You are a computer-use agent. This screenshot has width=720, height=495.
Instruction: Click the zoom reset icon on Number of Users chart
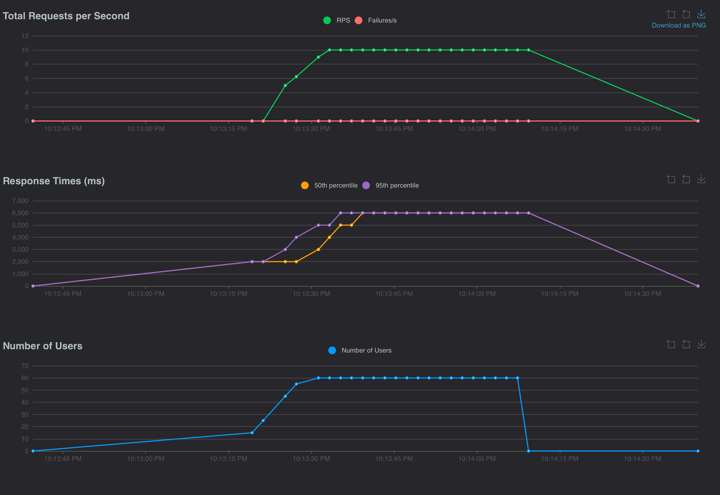[686, 344]
